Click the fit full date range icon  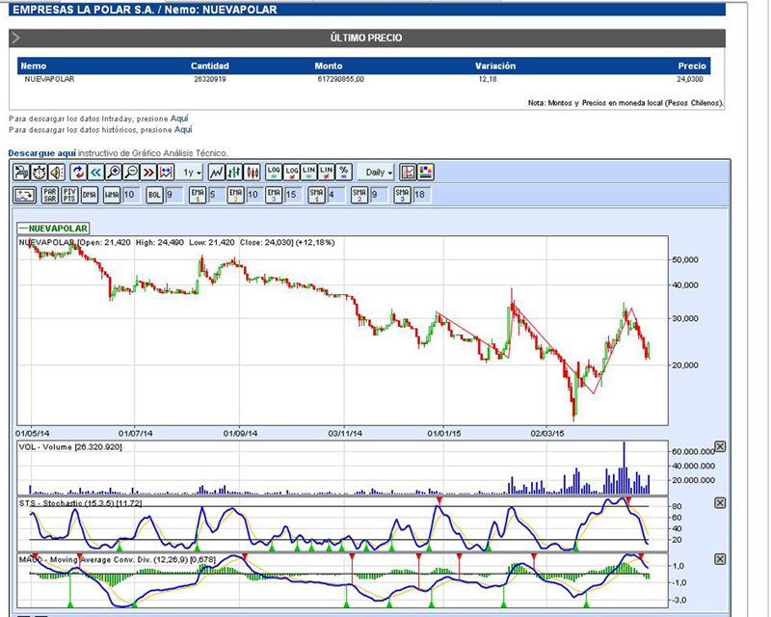coord(166,173)
